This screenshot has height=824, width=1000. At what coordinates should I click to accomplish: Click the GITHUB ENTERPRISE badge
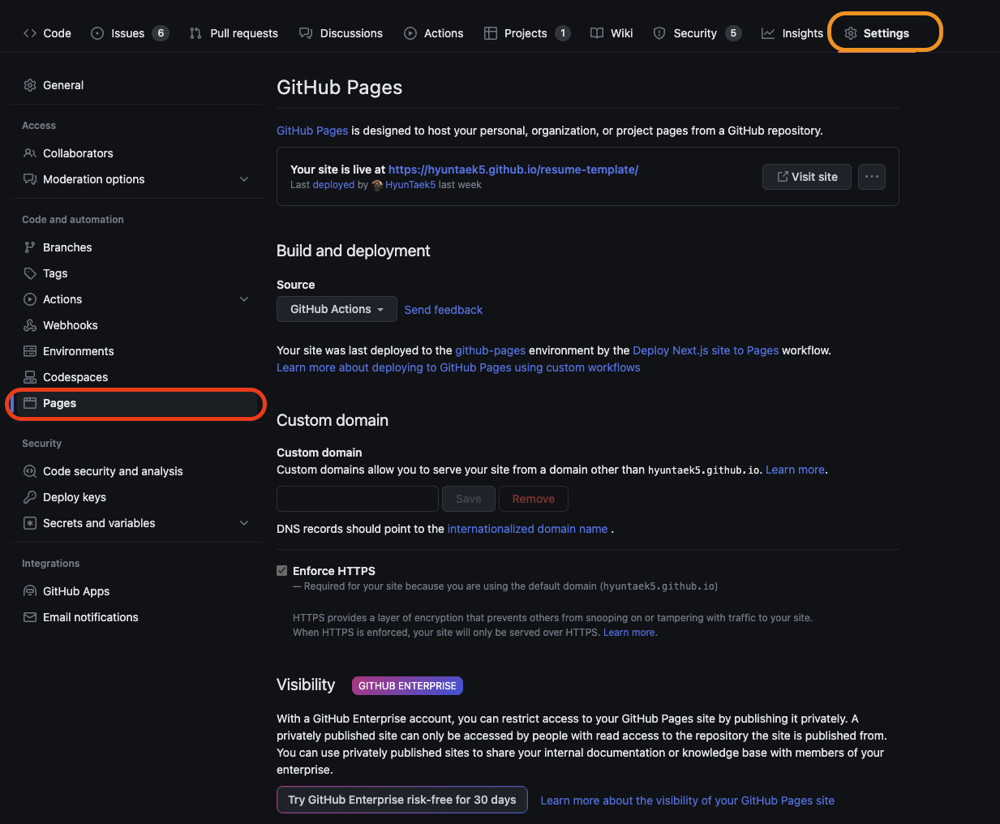[x=407, y=685]
